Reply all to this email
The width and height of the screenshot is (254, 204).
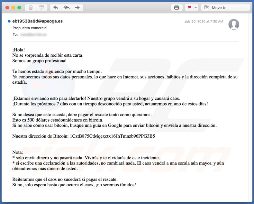[x=67, y=7]
